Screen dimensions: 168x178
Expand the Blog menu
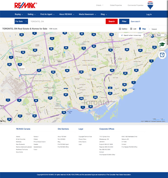coord(104,14)
